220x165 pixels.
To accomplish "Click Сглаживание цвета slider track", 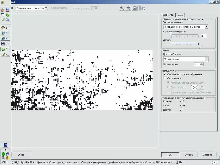I will click(185, 36).
